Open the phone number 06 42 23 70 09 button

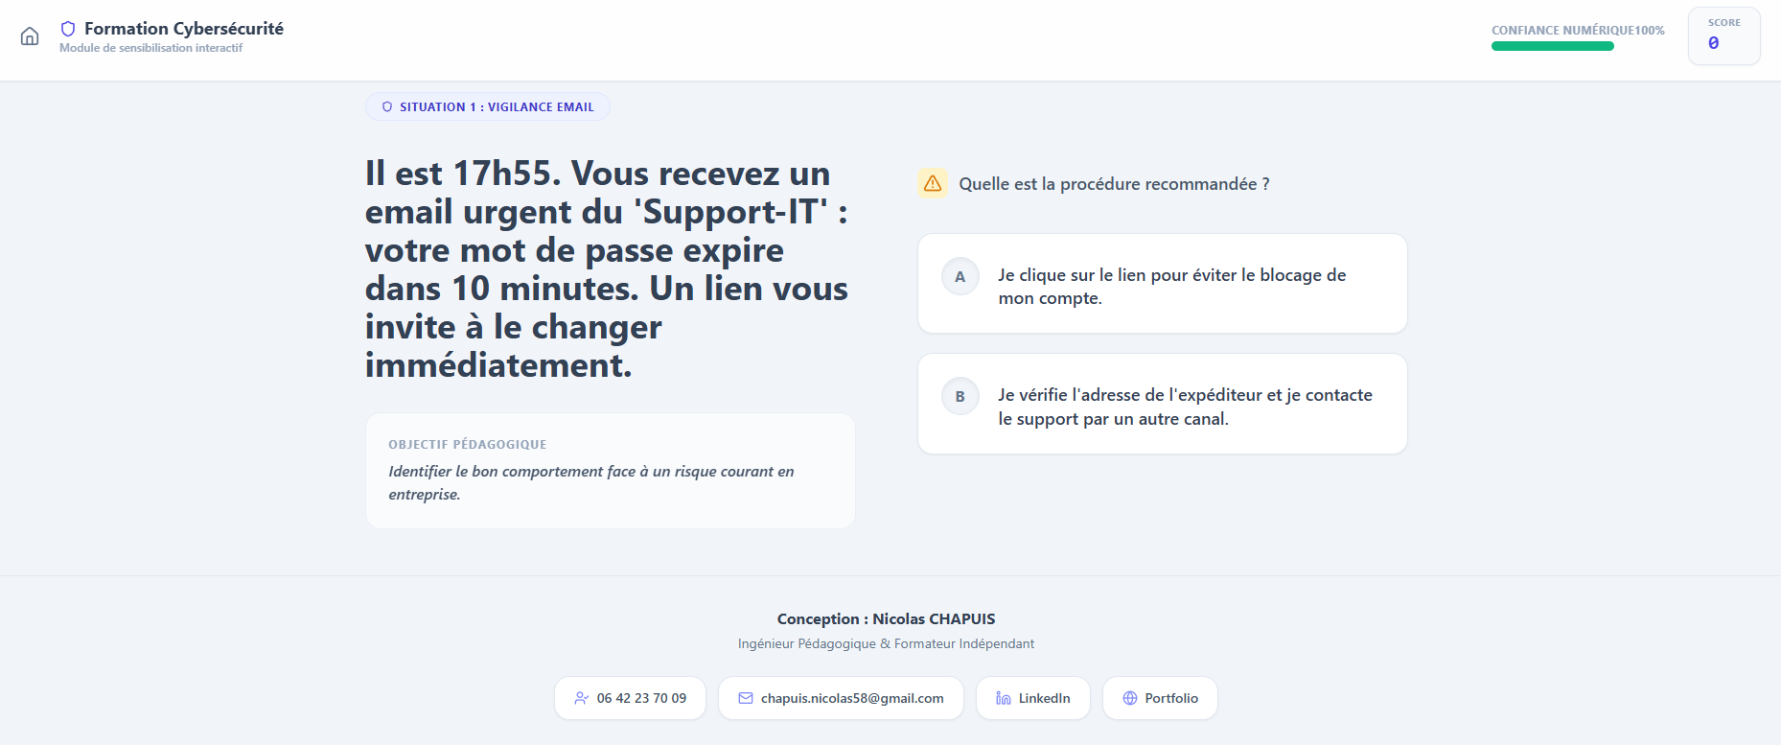coord(631,698)
